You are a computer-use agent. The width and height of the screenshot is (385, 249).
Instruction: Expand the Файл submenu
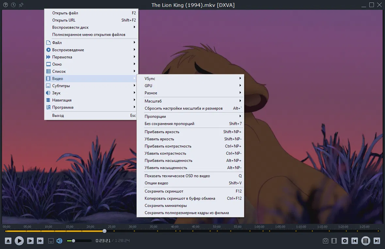(x=91, y=43)
